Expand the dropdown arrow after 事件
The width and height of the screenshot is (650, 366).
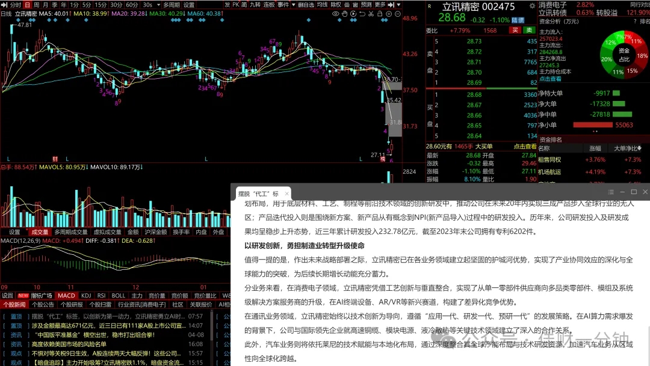[x=294, y=5]
